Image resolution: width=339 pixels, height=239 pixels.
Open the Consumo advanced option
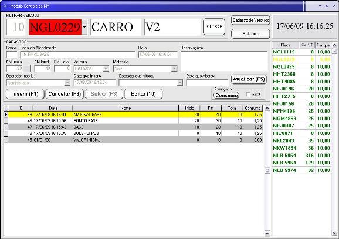coord(226,95)
